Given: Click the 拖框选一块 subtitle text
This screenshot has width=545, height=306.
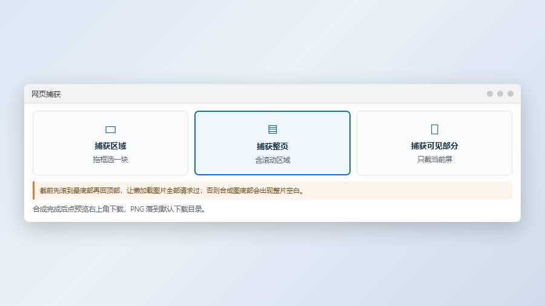Looking at the screenshot, I should pyautogui.click(x=111, y=160).
